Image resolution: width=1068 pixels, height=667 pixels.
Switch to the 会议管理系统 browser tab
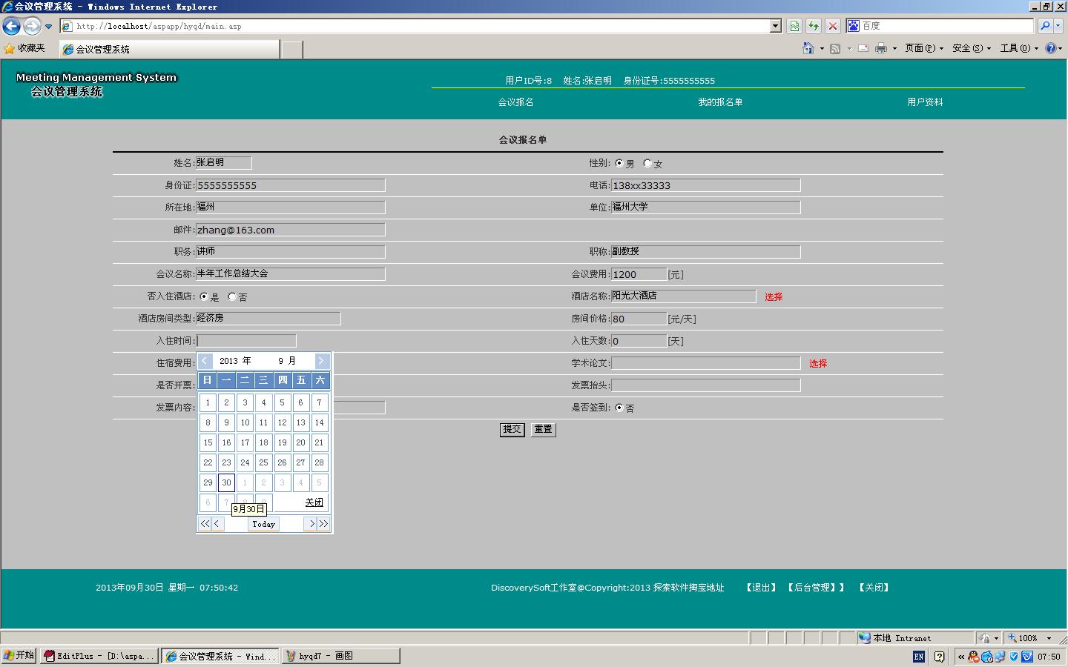coord(168,49)
